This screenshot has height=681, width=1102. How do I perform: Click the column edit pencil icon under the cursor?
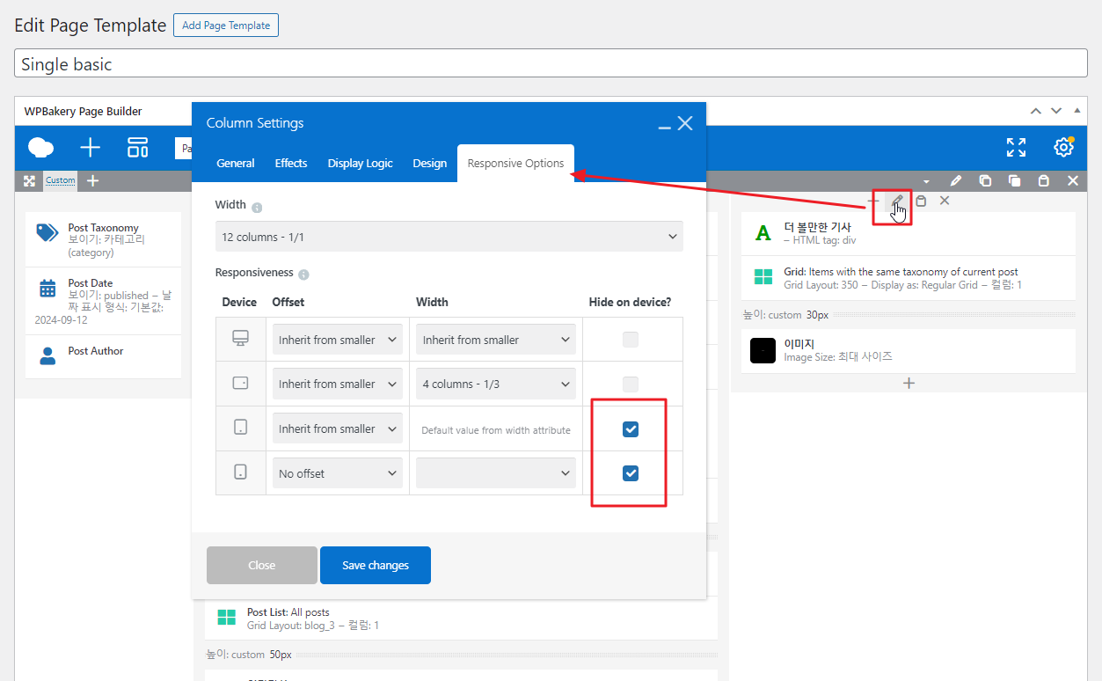(897, 201)
